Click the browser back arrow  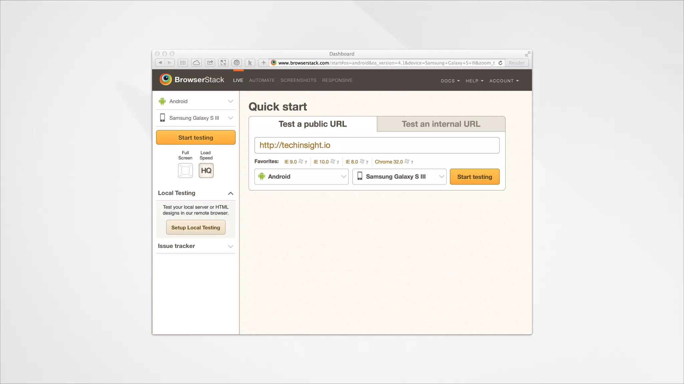point(160,63)
